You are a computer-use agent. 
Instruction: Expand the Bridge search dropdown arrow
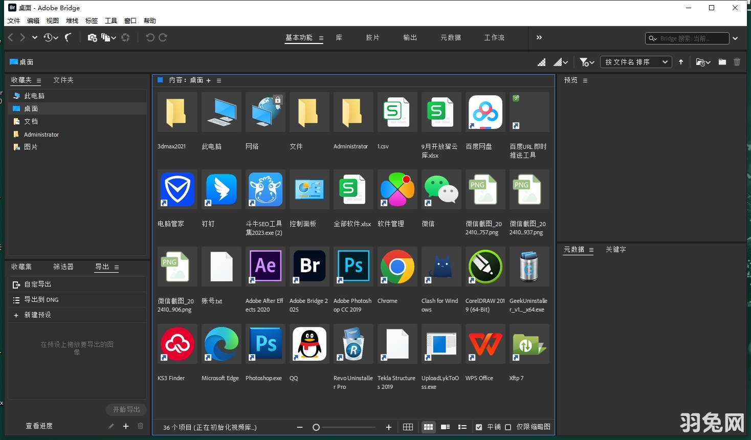(735, 38)
